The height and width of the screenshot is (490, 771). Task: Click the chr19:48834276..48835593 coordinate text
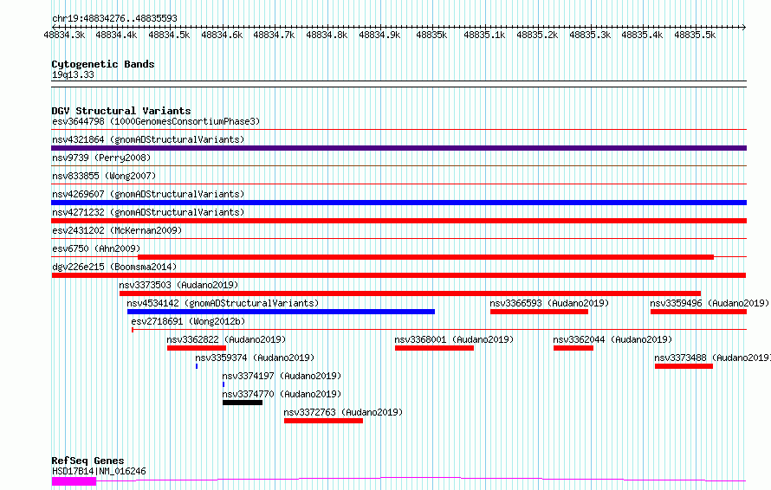pos(114,18)
